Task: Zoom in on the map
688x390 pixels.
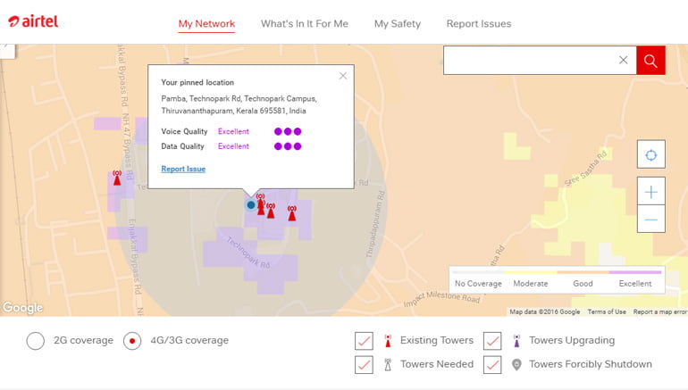Action: (x=651, y=192)
